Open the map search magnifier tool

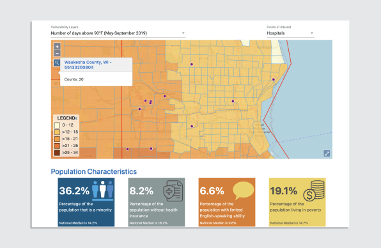point(57,63)
